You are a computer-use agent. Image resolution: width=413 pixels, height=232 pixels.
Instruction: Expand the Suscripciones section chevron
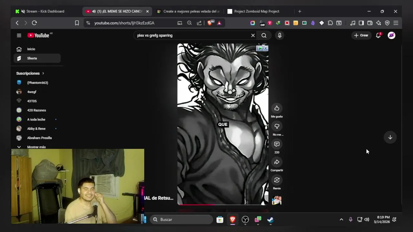coord(43,73)
